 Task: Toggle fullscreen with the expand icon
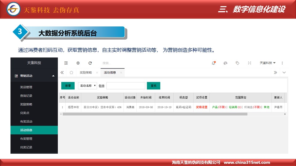249,63
